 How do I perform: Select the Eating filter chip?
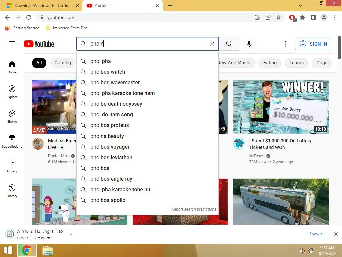click(270, 63)
